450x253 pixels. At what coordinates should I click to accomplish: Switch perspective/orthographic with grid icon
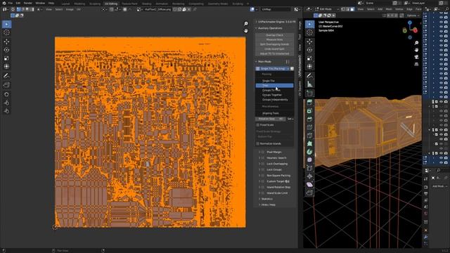[416, 64]
